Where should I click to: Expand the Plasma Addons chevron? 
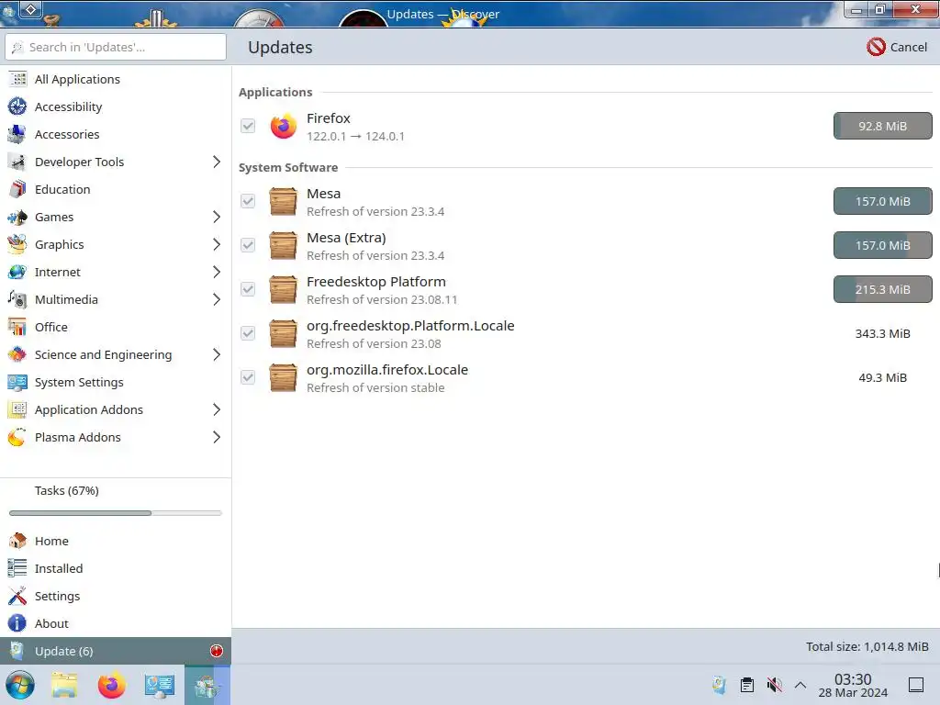tap(217, 438)
